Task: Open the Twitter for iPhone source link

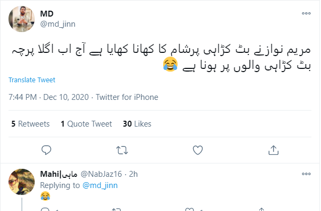Action: [x=127, y=97]
